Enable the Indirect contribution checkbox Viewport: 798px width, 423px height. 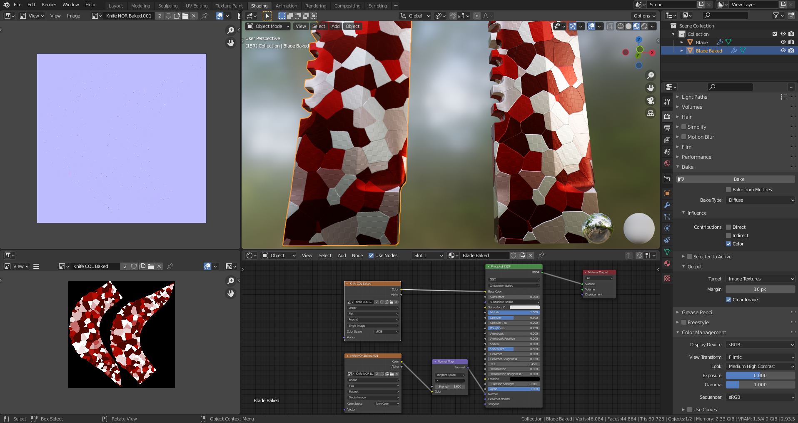[x=729, y=235]
